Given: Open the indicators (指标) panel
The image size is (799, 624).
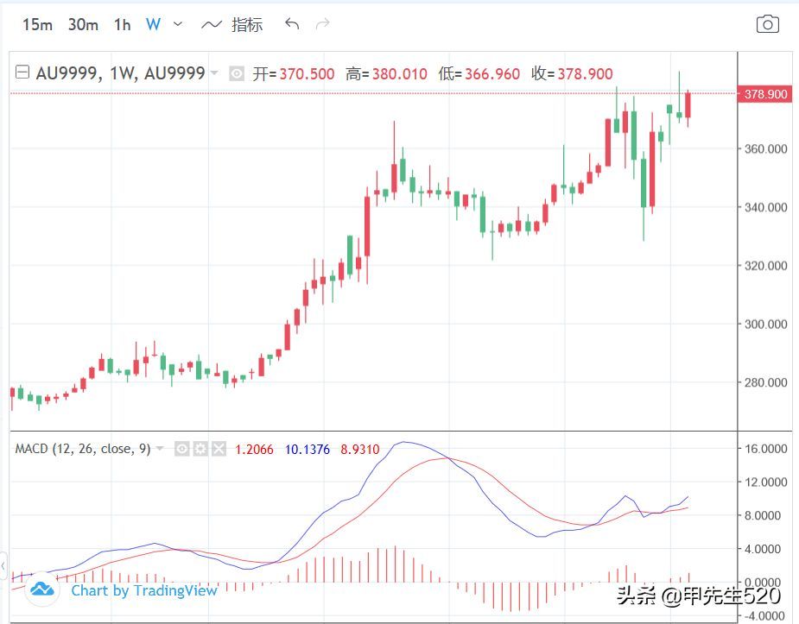Looking at the screenshot, I should [x=248, y=25].
